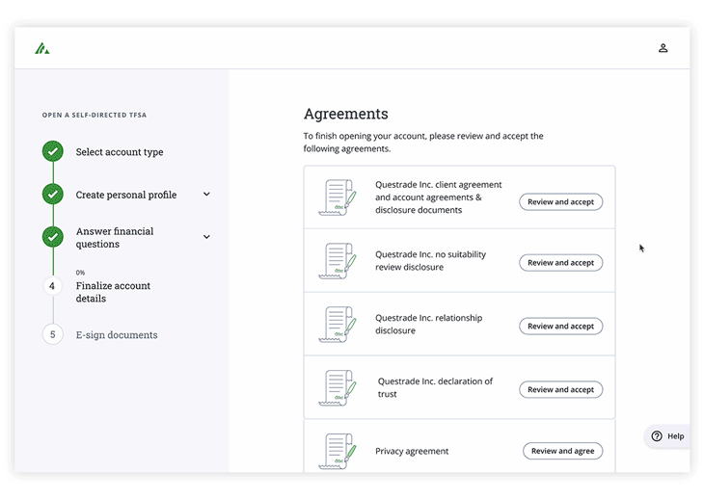Open the user profile icon

pos(663,48)
